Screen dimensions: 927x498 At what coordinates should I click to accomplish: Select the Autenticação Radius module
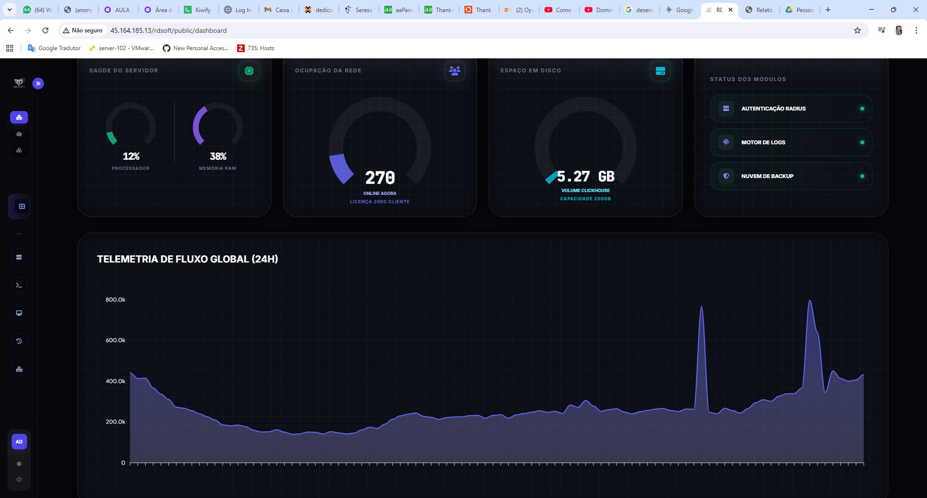click(x=791, y=109)
